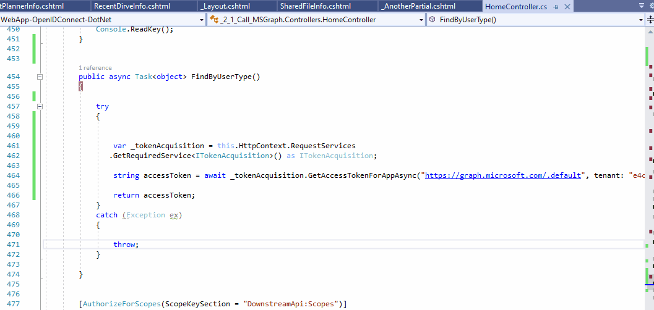The width and height of the screenshot is (654, 310).
Task: Click the 'GetAccessTokenForAppAsync' method call
Action: 364,175
